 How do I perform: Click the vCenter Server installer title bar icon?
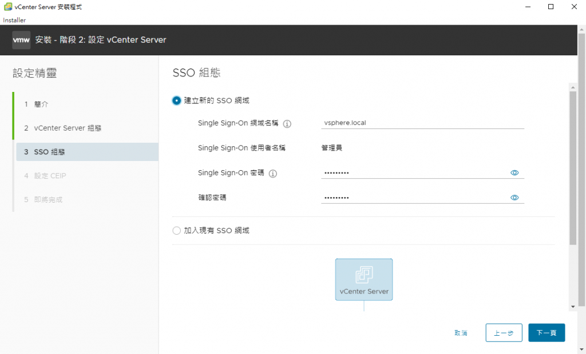[x=7, y=7]
